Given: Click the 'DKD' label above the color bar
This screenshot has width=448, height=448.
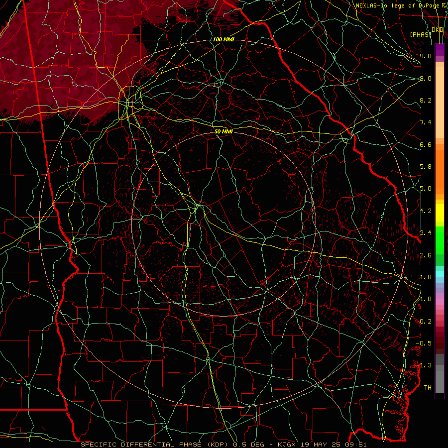Looking at the screenshot, I should [438, 30].
